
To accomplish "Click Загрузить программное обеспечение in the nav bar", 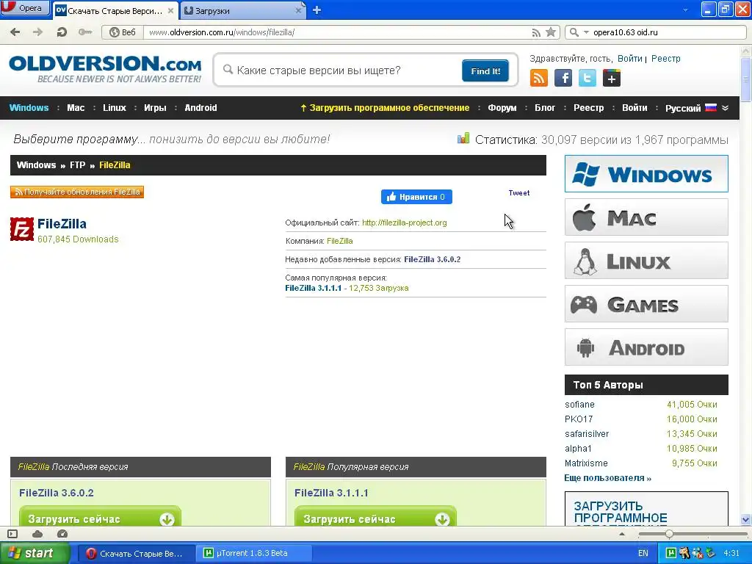I will [385, 107].
